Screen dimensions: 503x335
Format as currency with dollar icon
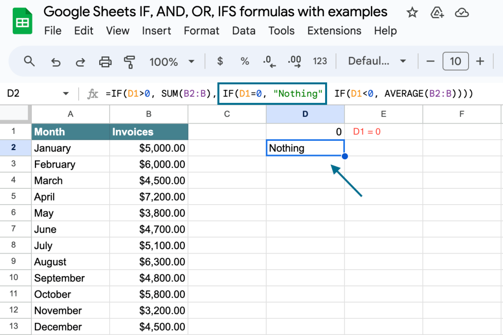click(x=220, y=61)
